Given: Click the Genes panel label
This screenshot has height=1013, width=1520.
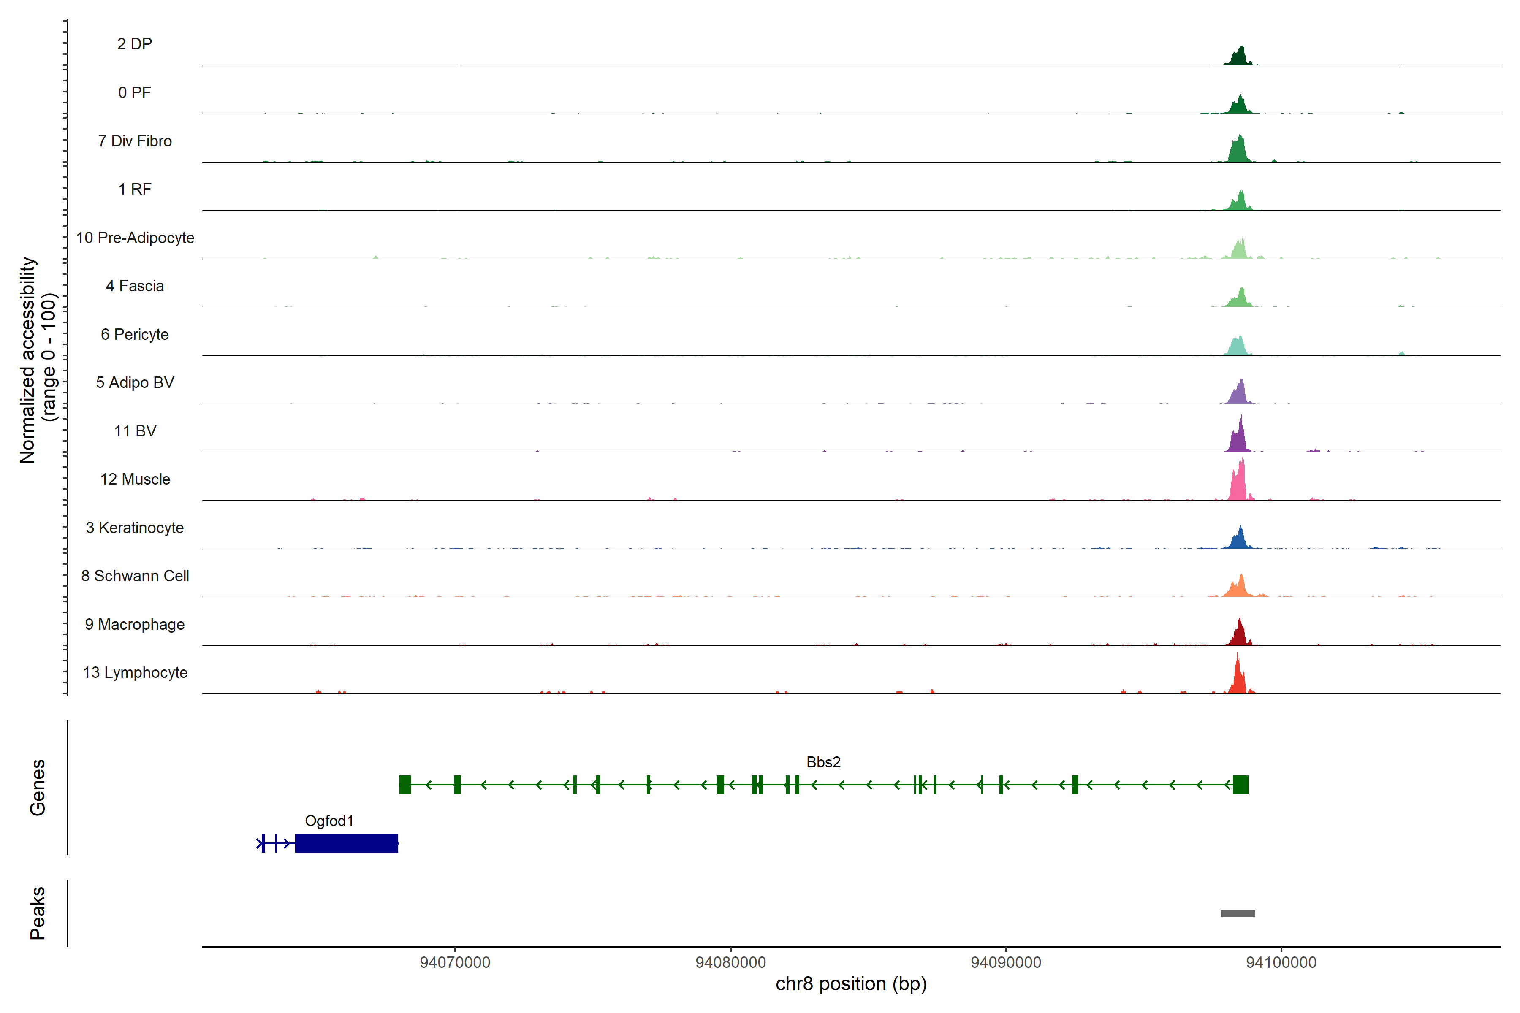Looking at the screenshot, I should [x=38, y=788].
